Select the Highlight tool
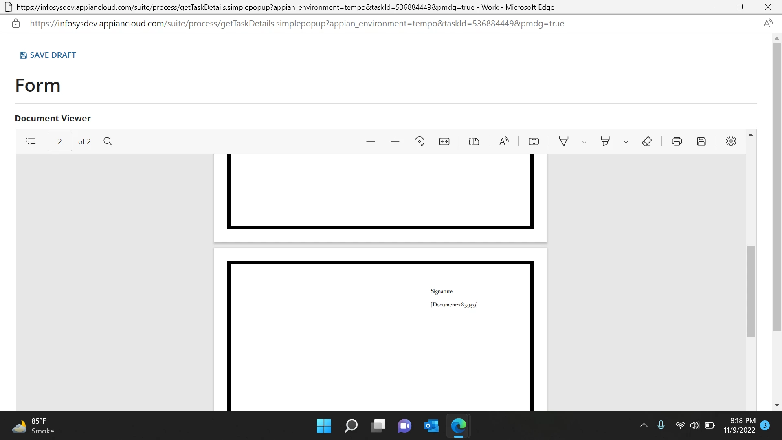This screenshot has height=440, width=782. point(605,141)
